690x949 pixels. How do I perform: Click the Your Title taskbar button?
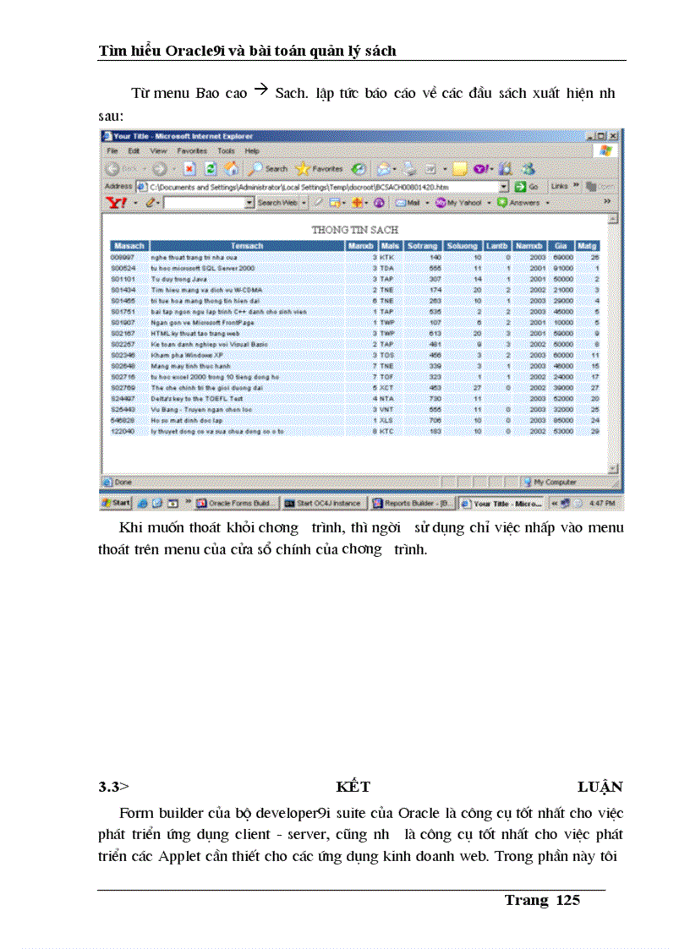point(501,503)
